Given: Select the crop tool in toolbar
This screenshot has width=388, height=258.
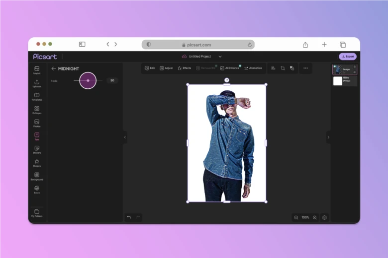Looking at the screenshot, I should [283, 68].
